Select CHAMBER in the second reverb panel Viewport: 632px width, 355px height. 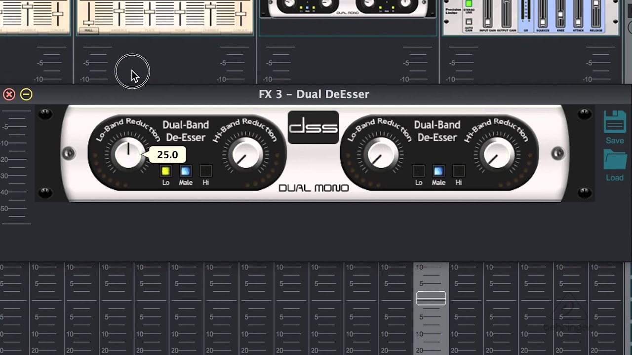211,31
